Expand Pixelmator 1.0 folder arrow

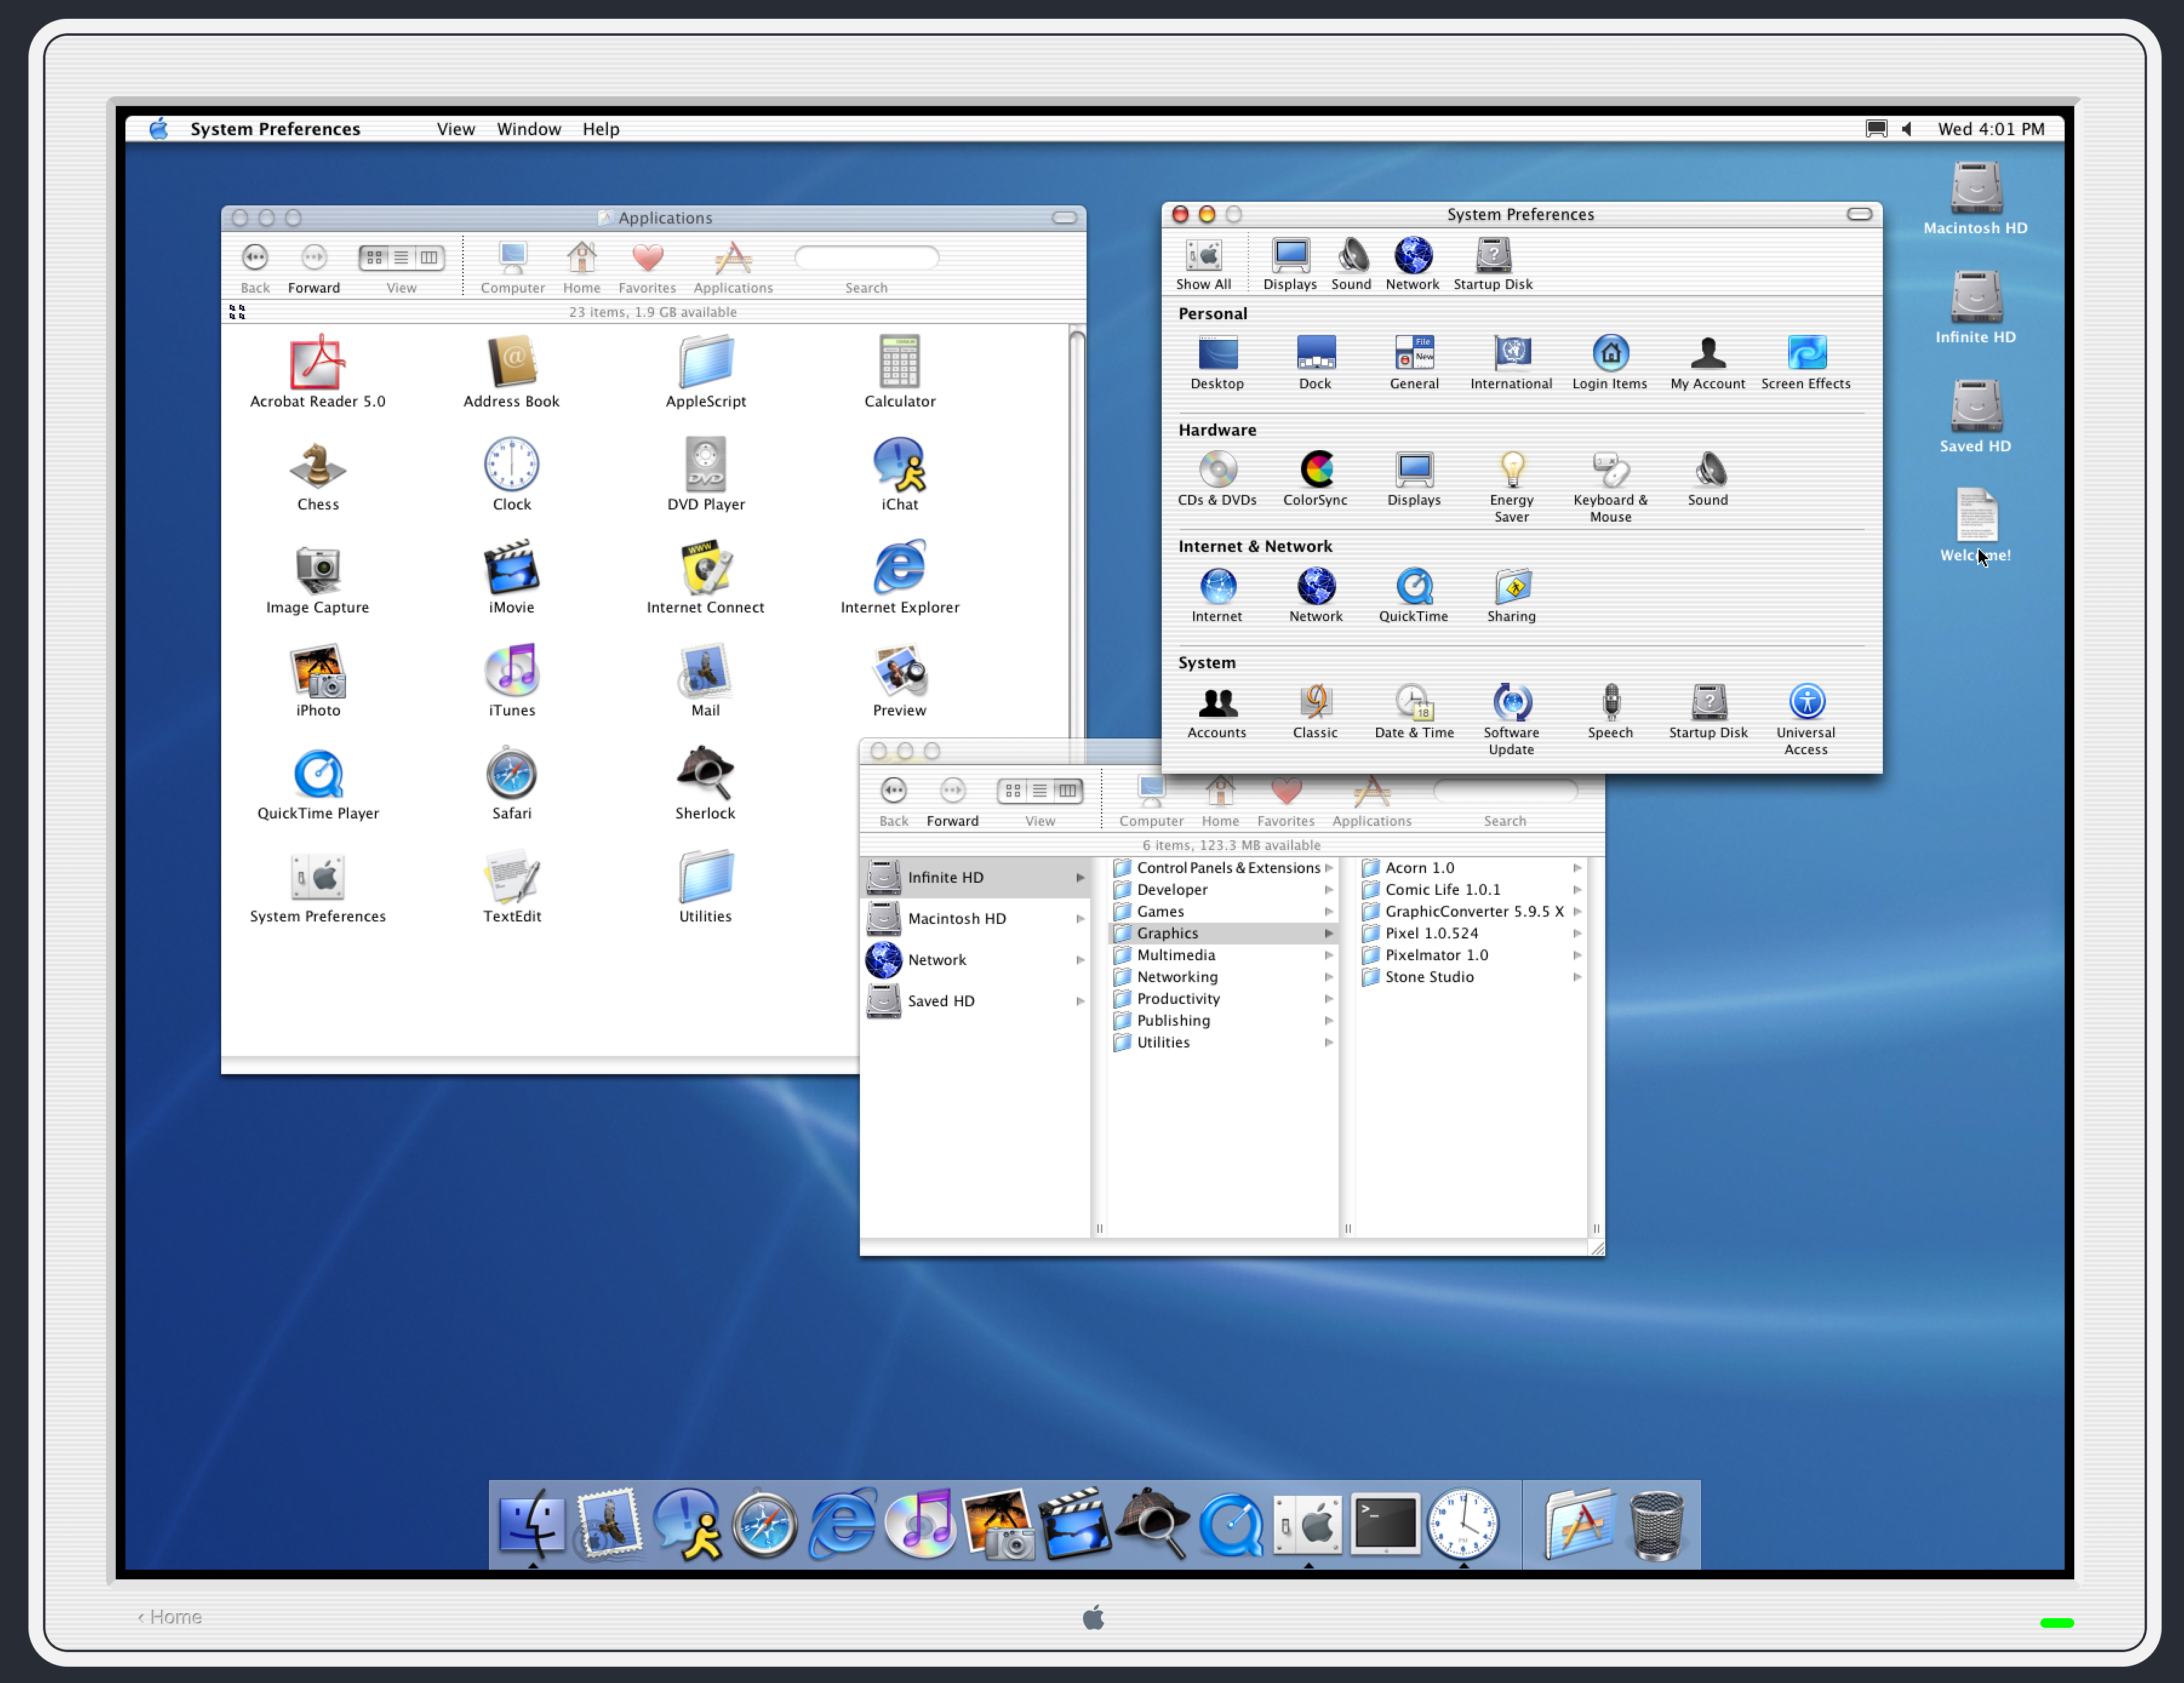1577,956
